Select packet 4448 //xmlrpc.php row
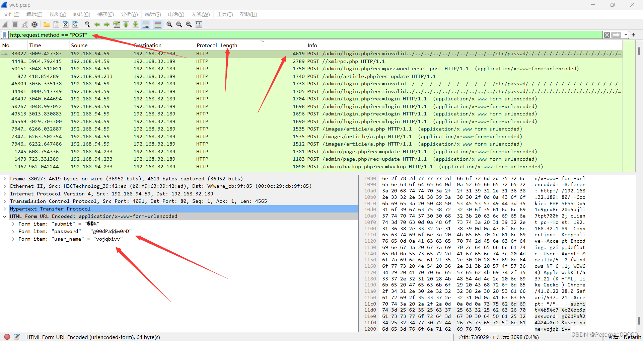 click(311, 61)
